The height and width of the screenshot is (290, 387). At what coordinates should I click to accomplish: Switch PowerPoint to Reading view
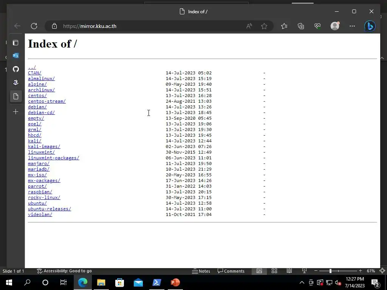(289, 271)
